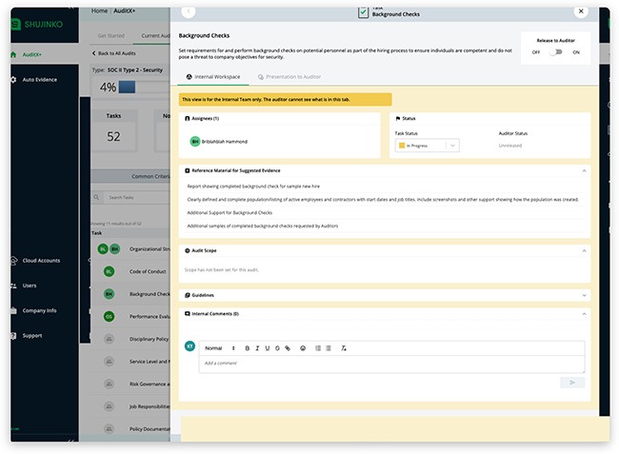Send the comment with arrow button
619x454 pixels.
(x=572, y=382)
